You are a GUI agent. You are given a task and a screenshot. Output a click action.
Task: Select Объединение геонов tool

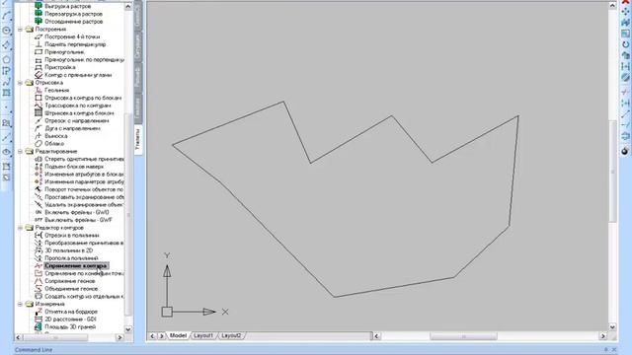[x=71, y=289]
